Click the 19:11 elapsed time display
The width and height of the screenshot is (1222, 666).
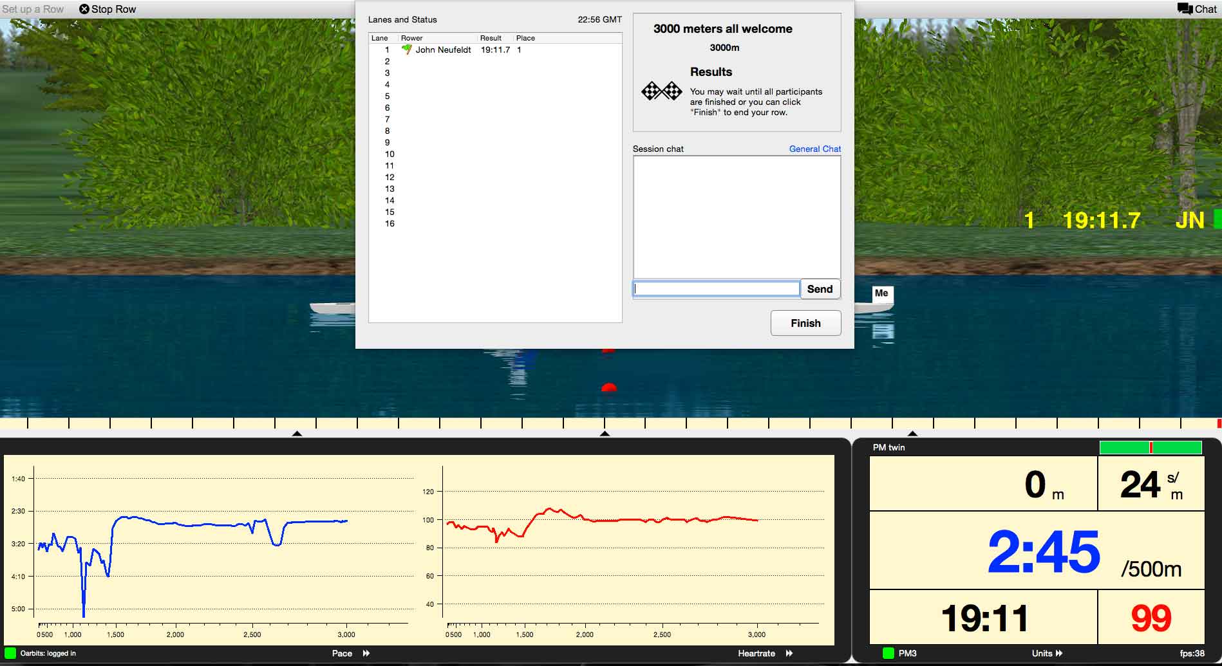[x=983, y=618]
